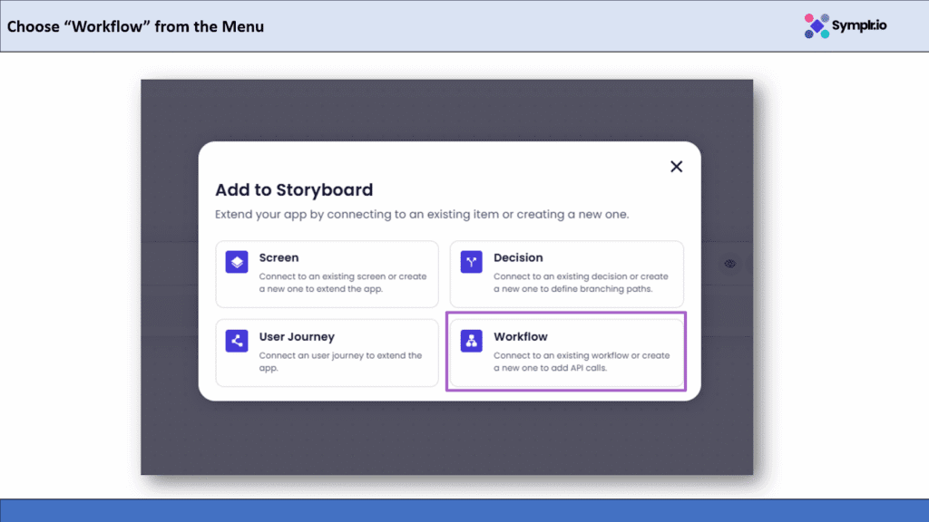929x522 pixels.
Task: Click the "Decision" title text
Action: (x=518, y=258)
